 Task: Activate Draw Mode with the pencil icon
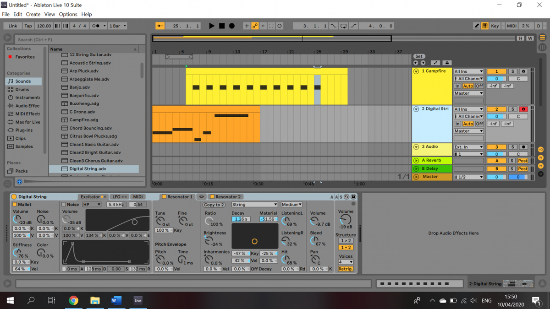[x=477, y=26]
